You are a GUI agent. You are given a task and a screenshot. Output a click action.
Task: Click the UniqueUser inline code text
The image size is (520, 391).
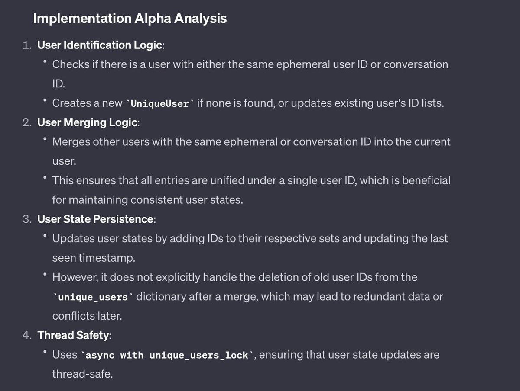tap(160, 104)
